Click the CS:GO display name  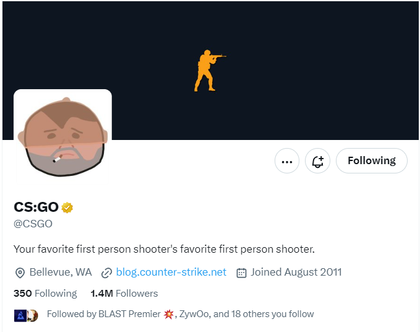pyautogui.click(x=36, y=207)
